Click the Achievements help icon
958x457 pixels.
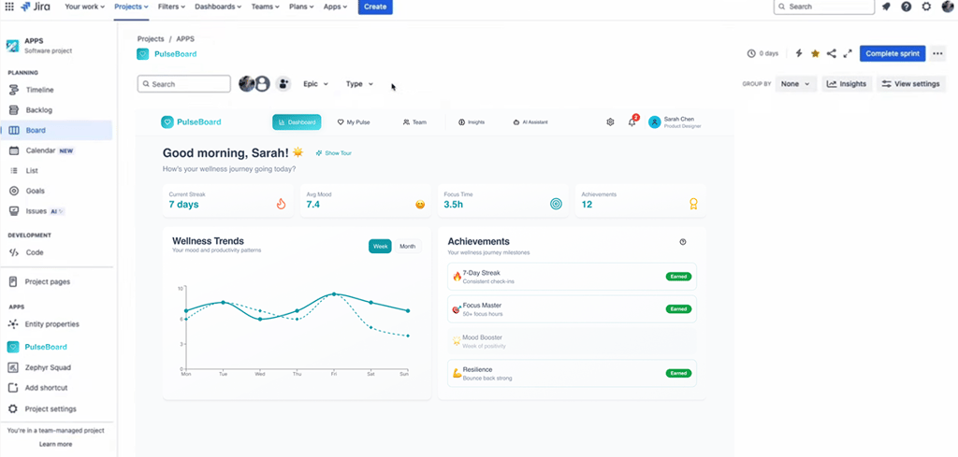click(x=683, y=242)
